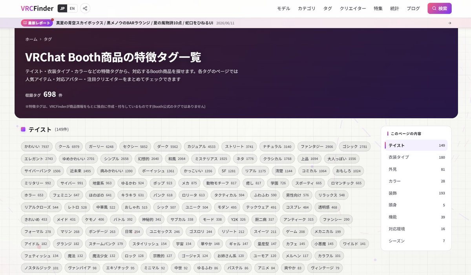Select the セクシー tag
Image resolution: width=471 pixels, height=275 pixels.
[135, 147]
